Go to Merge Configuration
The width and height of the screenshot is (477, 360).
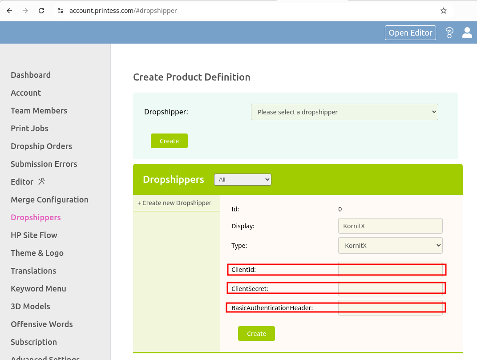(x=49, y=200)
